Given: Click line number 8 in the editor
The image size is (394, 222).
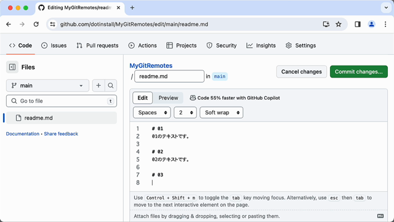Looking at the screenshot, I should (x=138, y=183).
